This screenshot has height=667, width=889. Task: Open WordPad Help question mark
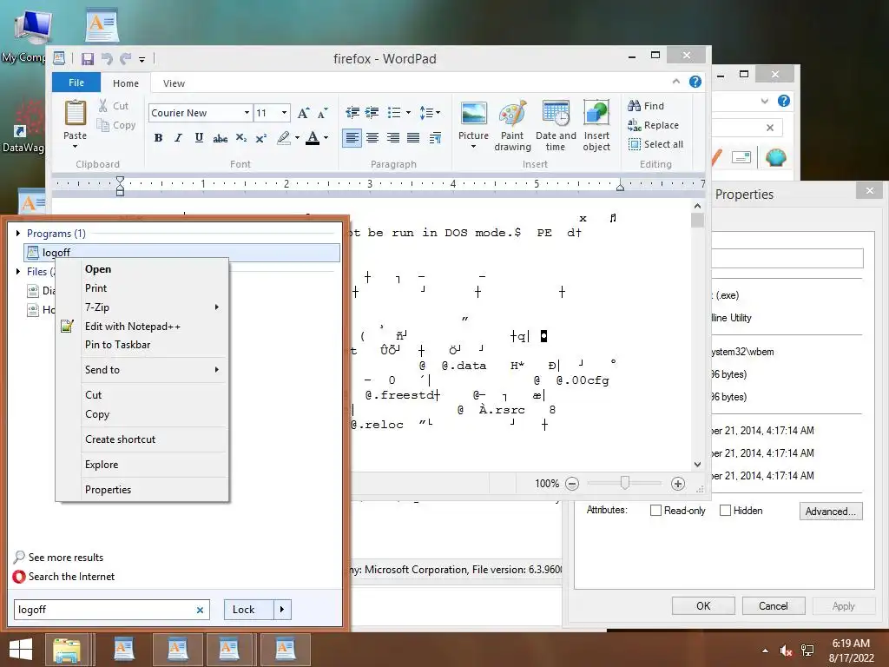click(x=695, y=82)
